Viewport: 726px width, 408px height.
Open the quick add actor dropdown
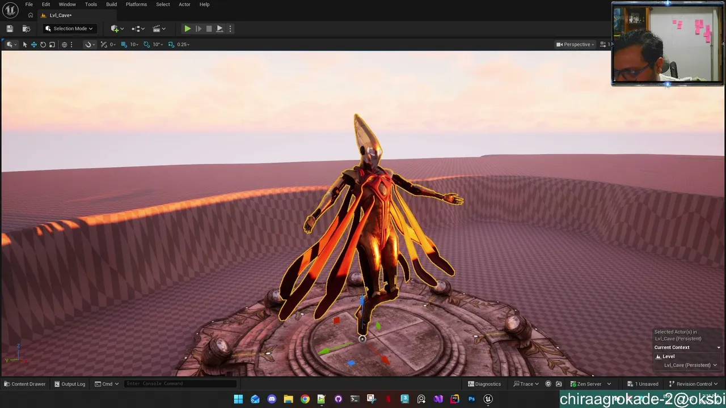tap(119, 28)
